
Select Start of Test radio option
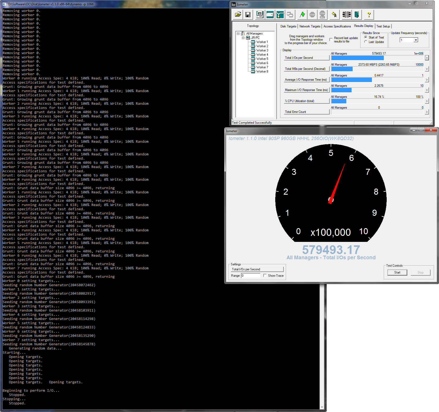pos(366,37)
